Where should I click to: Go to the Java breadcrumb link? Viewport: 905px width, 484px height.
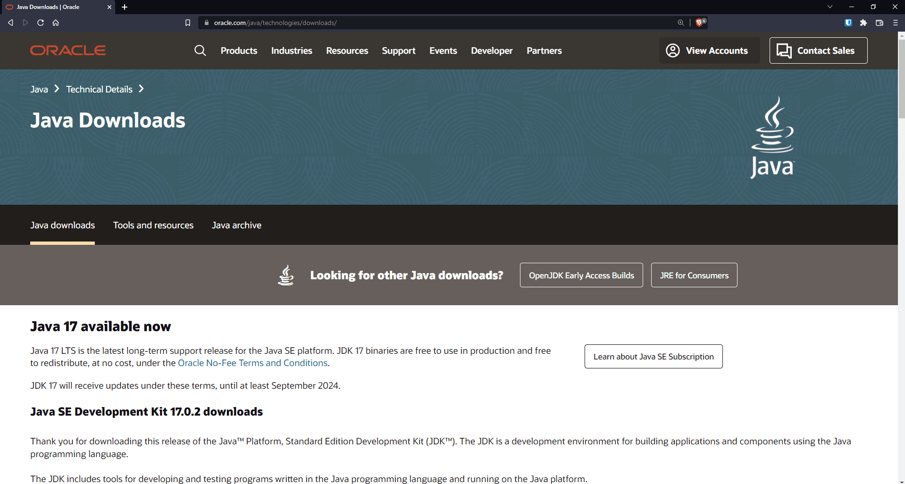point(39,89)
